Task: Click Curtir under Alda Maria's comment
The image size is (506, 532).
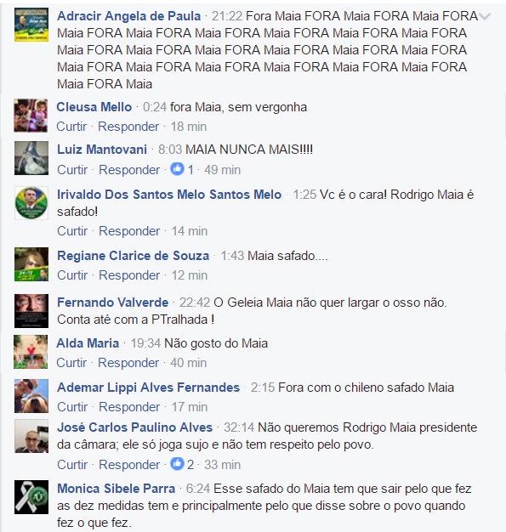Action: 71,363
